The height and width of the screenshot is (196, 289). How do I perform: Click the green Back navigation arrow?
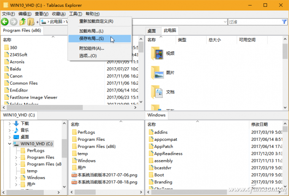point(5,22)
